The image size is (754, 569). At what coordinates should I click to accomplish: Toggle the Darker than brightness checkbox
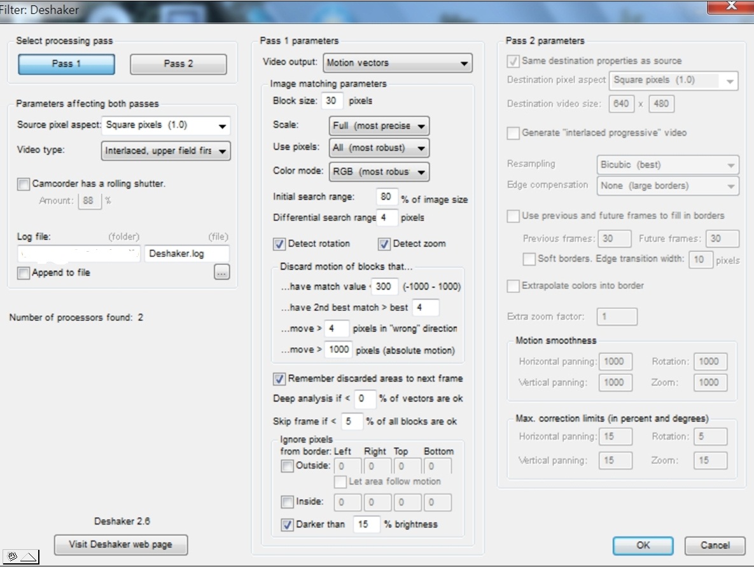pos(287,524)
